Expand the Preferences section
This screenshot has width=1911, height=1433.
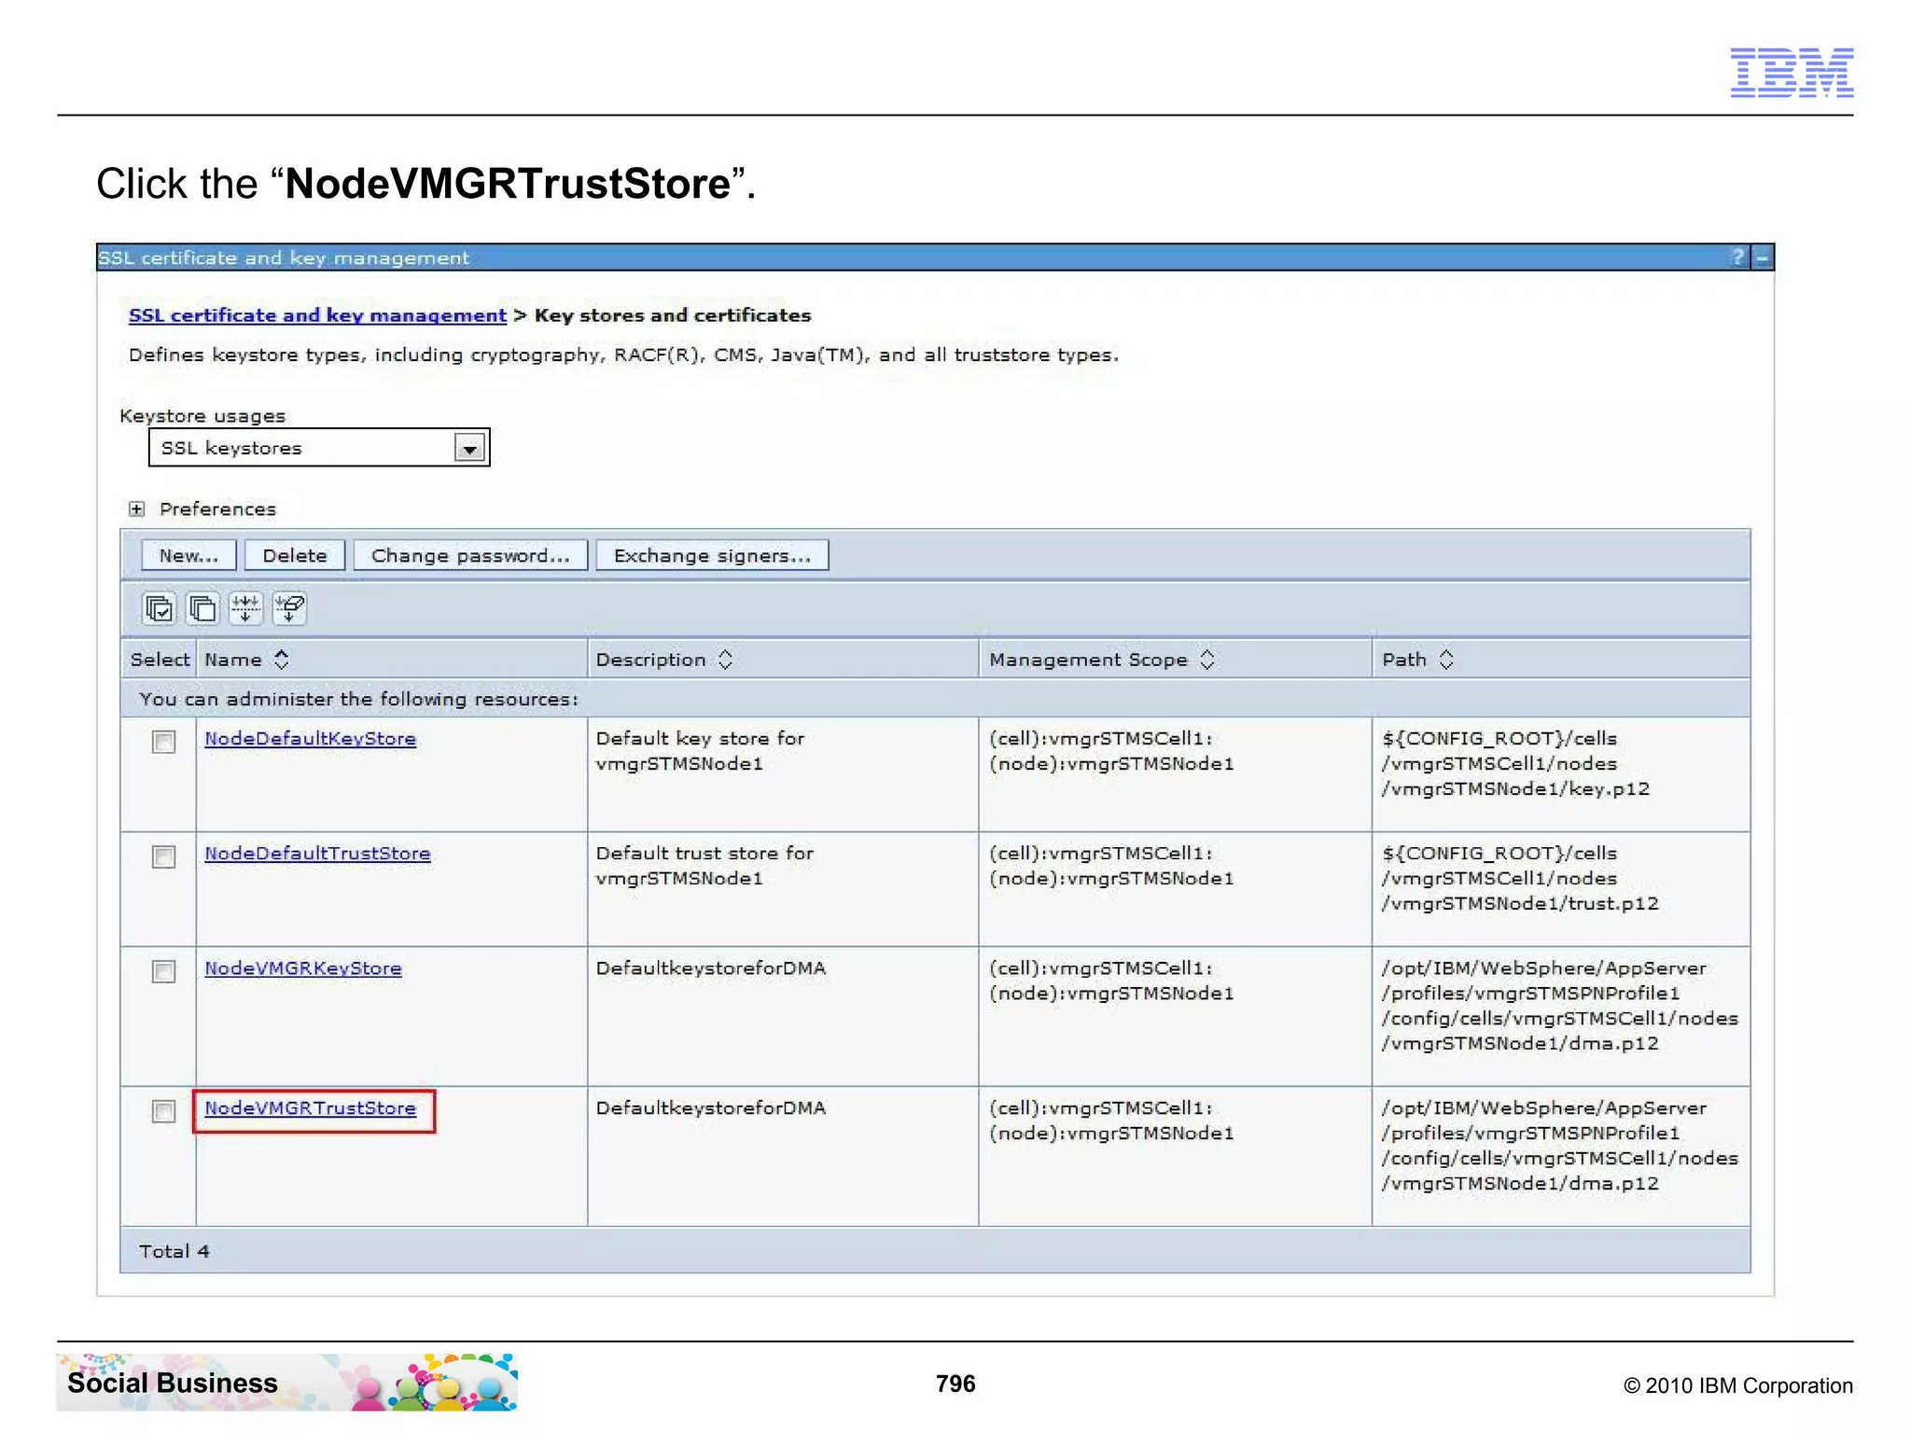coord(137,508)
